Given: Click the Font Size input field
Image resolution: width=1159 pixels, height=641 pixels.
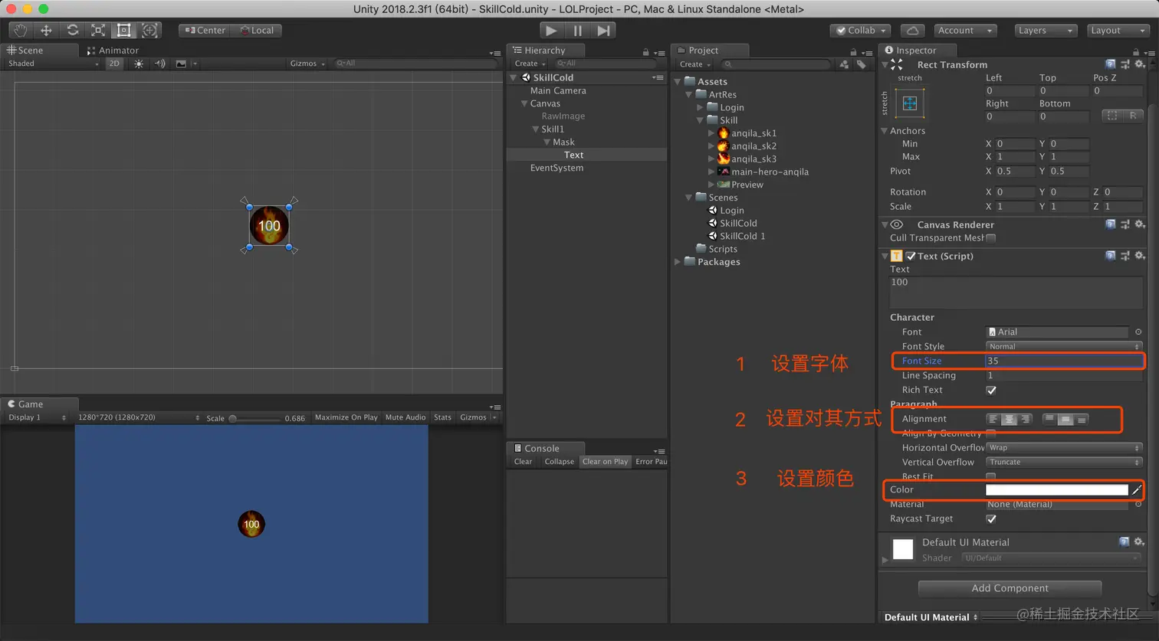Looking at the screenshot, I should (x=1064, y=361).
